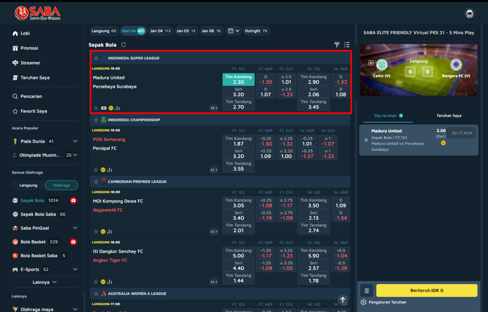Open statistics chart icon for PSIS Semarang match
Image resolution: width=488 pixels, height=312 pixels.
click(x=109, y=170)
